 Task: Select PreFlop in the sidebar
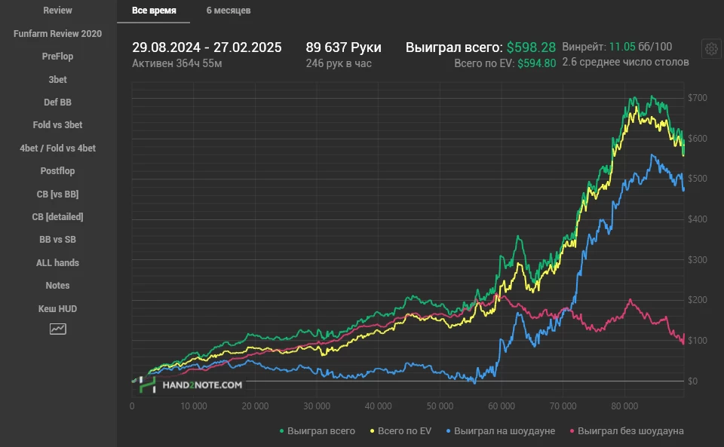[x=58, y=57]
